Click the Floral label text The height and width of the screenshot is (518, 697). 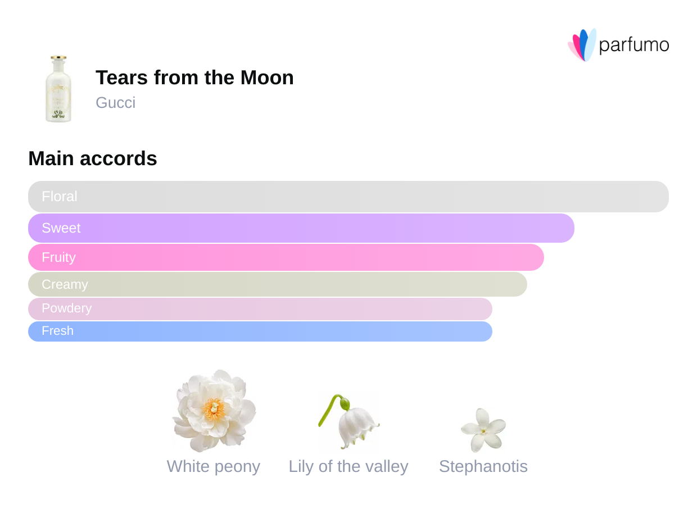coord(60,197)
